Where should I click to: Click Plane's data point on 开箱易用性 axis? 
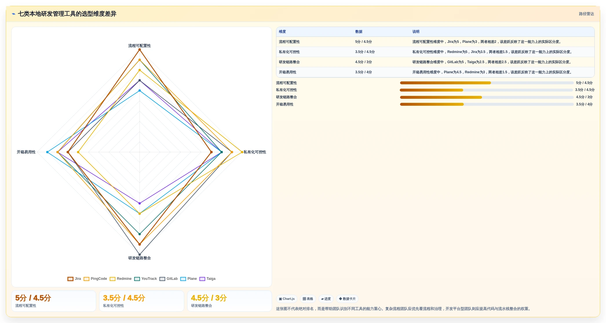pyautogui.click(x=48, y=152)
